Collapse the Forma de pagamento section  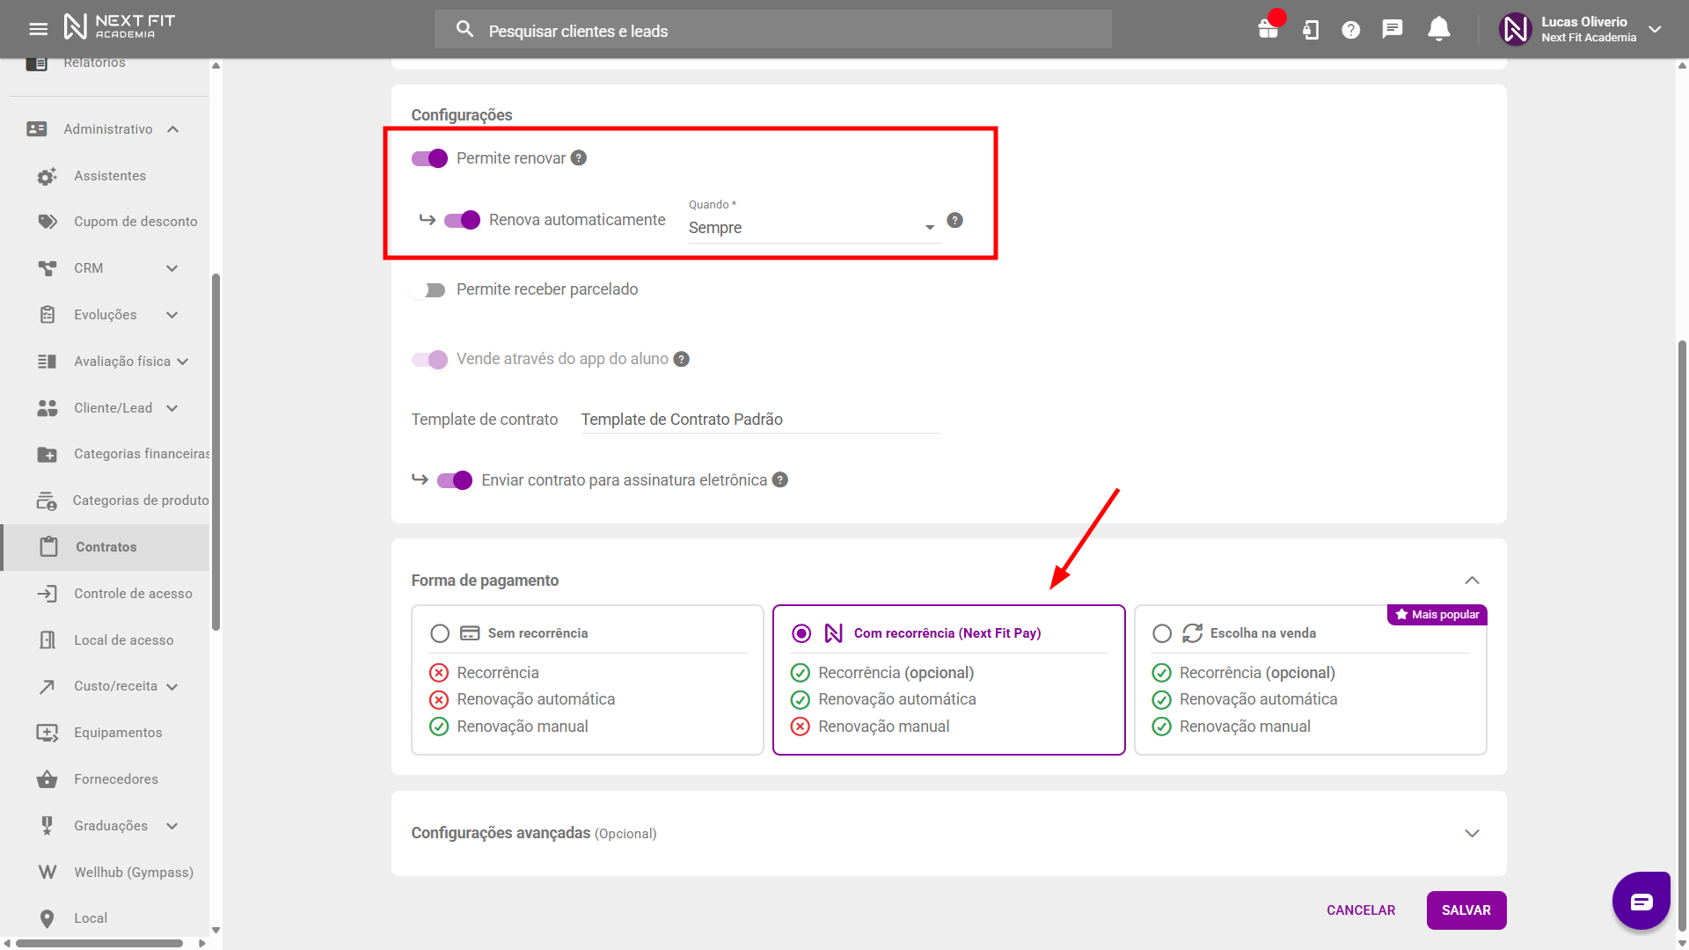(1472, 581)
